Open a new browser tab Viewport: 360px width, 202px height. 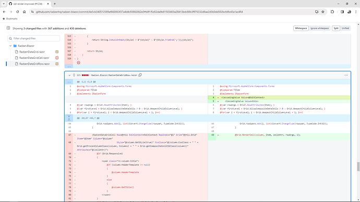[x=55, y=4]
